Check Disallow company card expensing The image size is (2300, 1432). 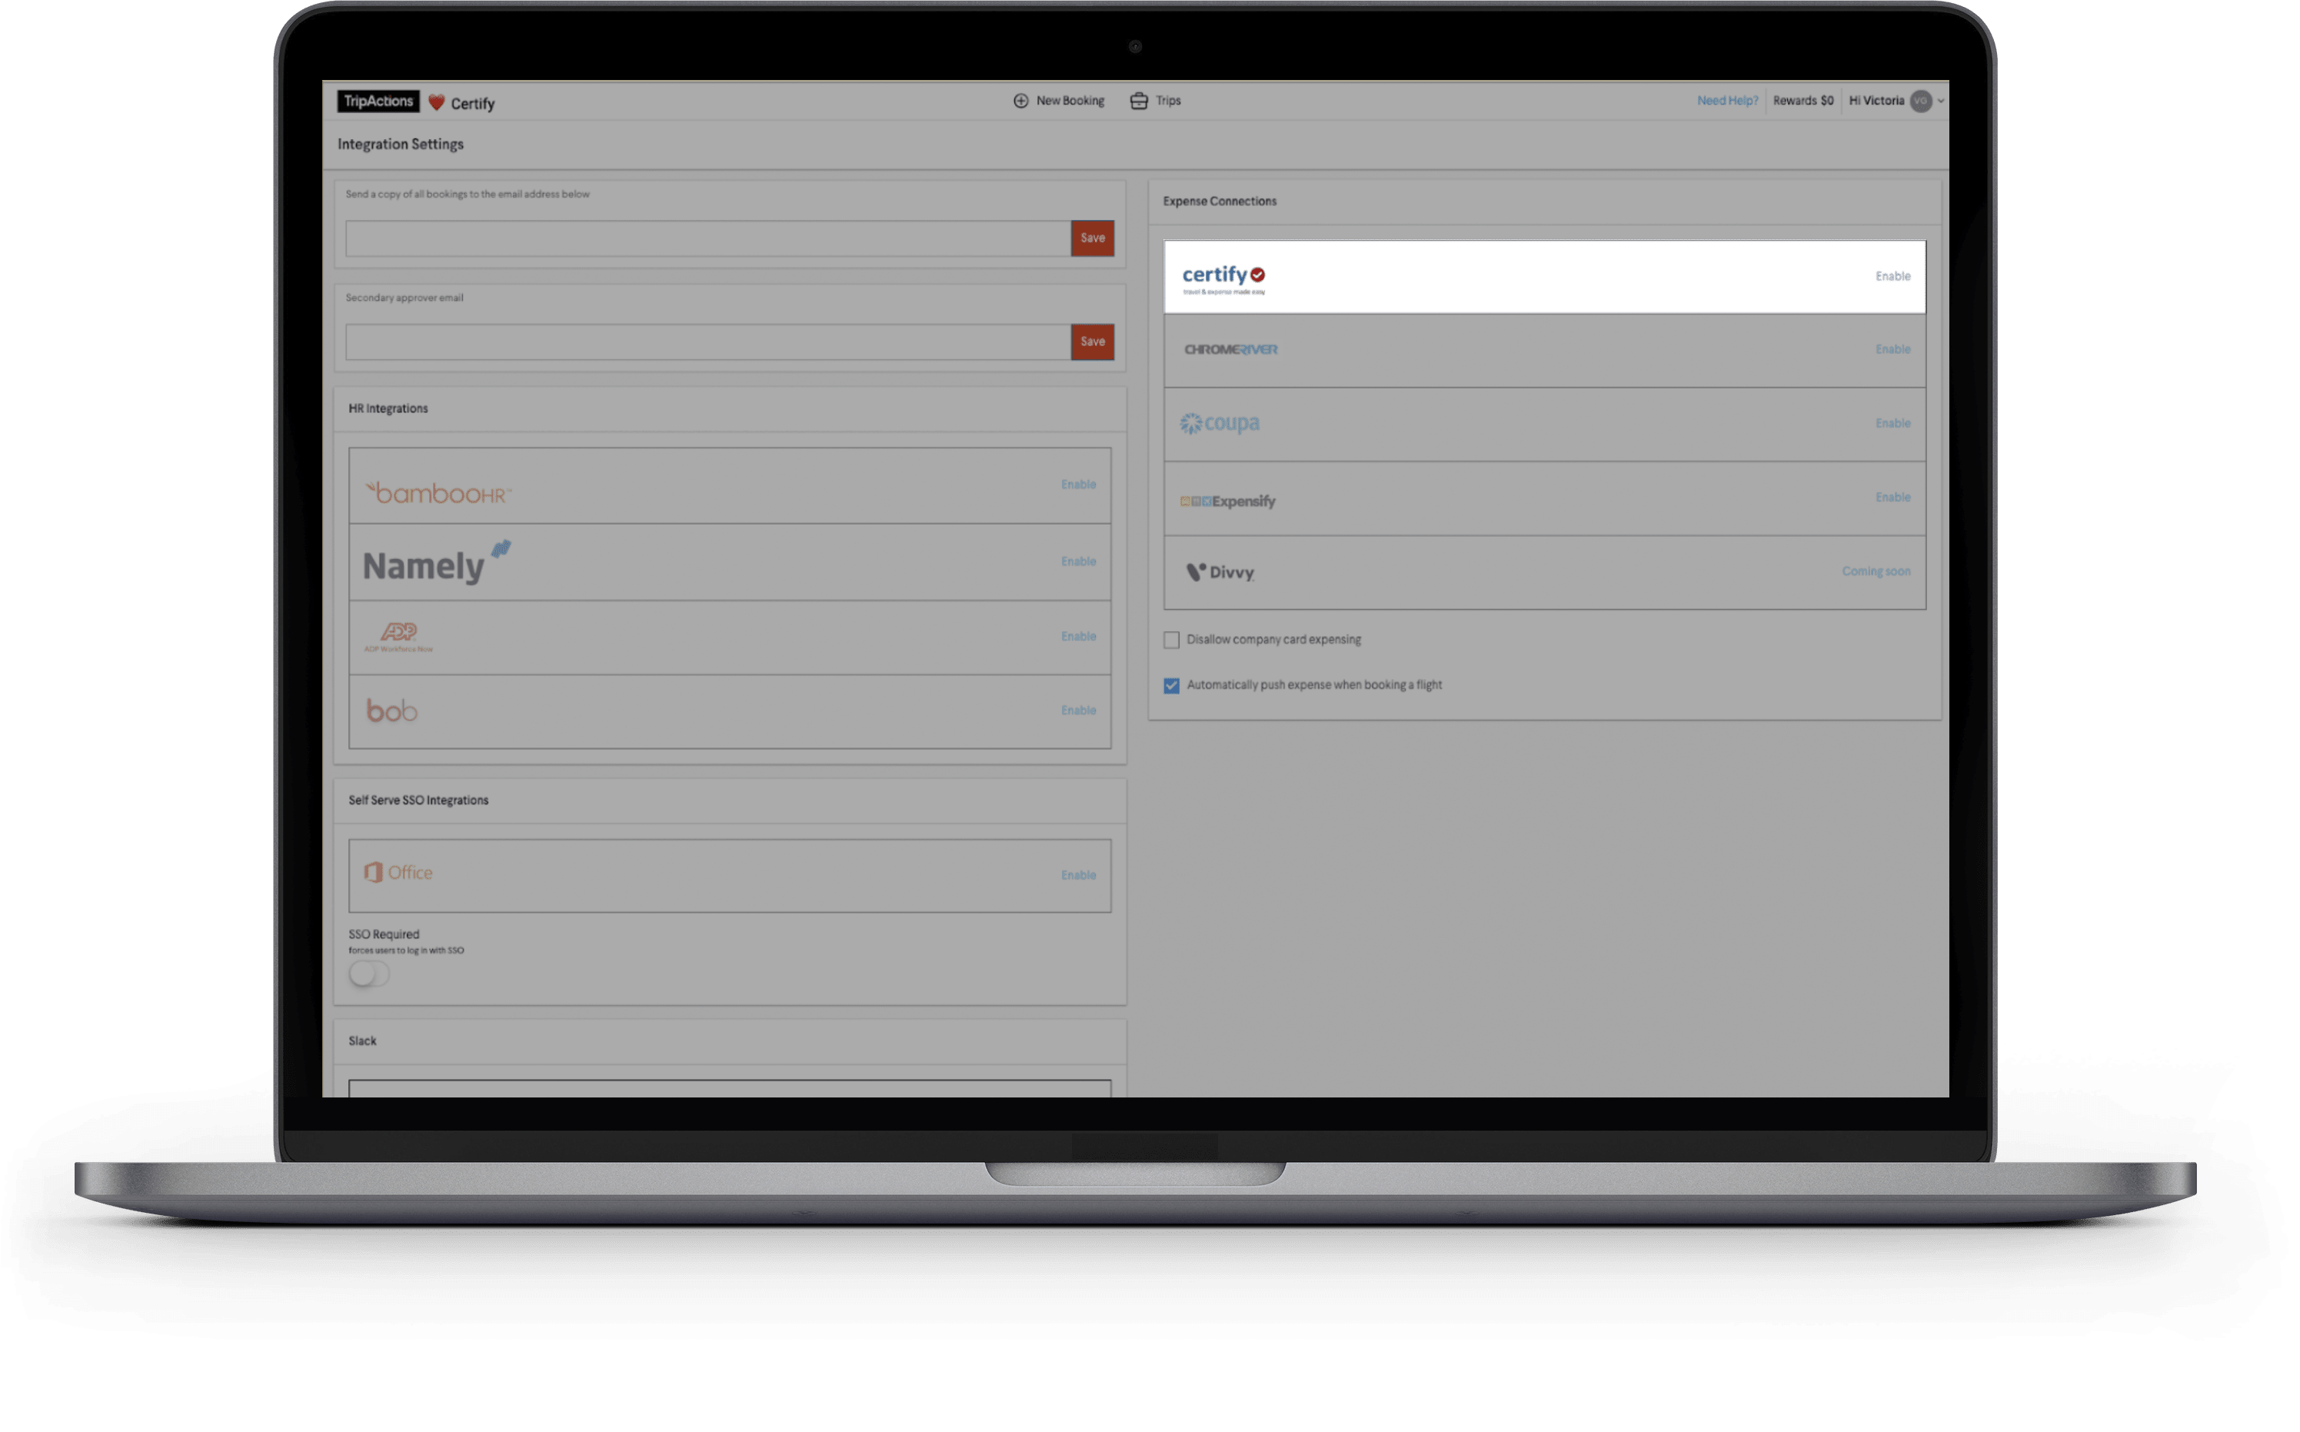(1171, 640)
